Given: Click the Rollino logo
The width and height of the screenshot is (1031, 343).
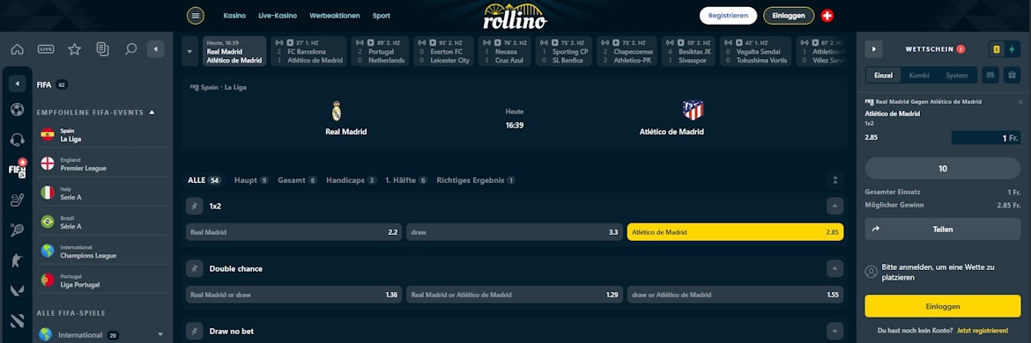Looking at the screenshot, I should coord(515,17).
